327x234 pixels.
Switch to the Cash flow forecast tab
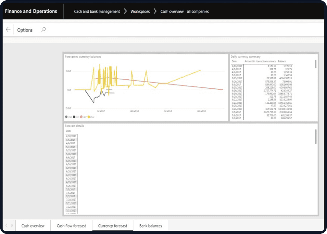click(71, 226)
